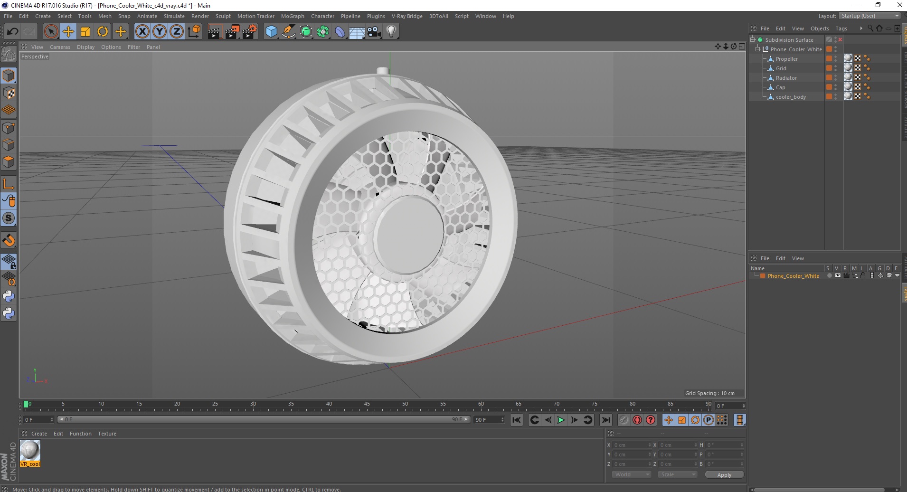This screenshot has width=907, height=492.
Task: Toggle Snap enable S icon
Action: 9,218
